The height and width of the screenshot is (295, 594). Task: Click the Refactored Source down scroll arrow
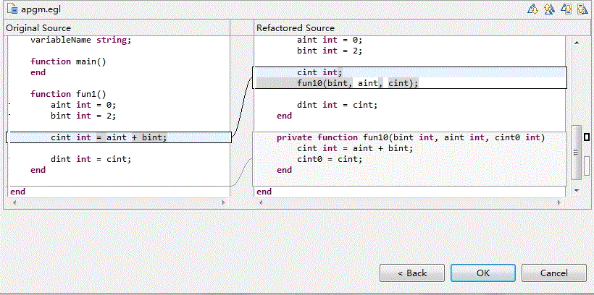click(576, 191)
